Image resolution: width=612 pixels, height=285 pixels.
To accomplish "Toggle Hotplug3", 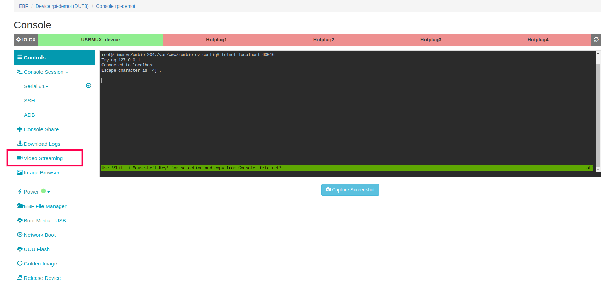I will 431,40.
